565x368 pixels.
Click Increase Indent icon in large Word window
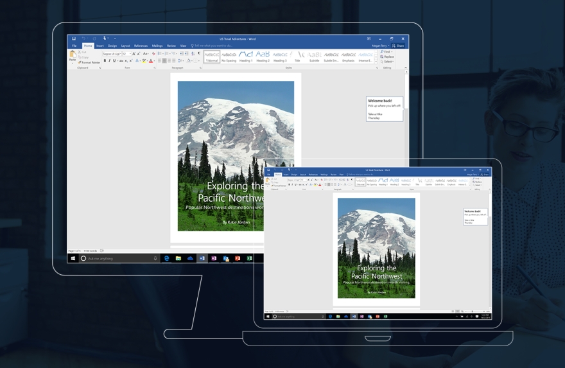click(x=186, y=53)
